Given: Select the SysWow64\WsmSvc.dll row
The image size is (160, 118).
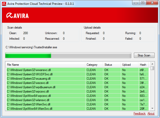Looking at the screenshot, I should point(78,108).
